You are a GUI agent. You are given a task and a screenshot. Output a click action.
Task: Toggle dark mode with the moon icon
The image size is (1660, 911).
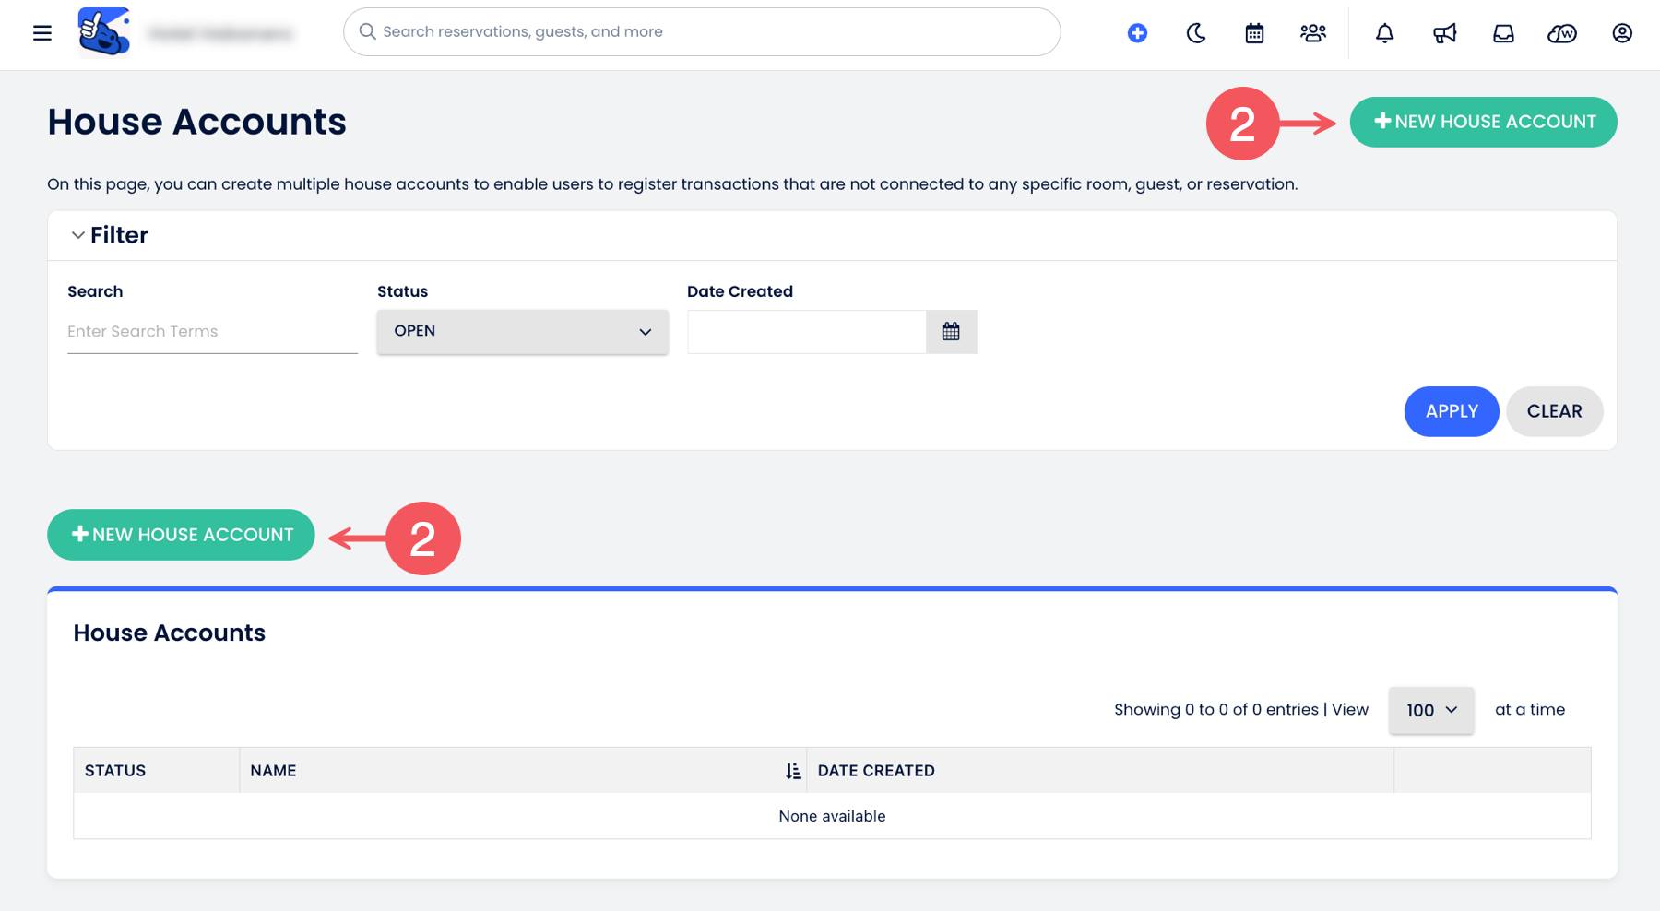click(x=1195, y=33)
